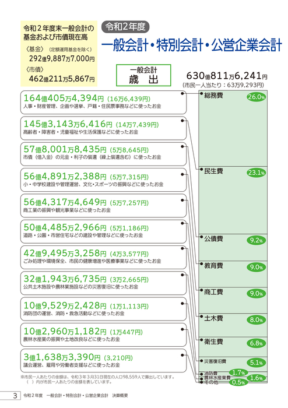Image resolution: width=288 pixels, height=408 pixels.
Task: Click the green-bordered 一般会計 歳出 box
Action: pos(143,75)
